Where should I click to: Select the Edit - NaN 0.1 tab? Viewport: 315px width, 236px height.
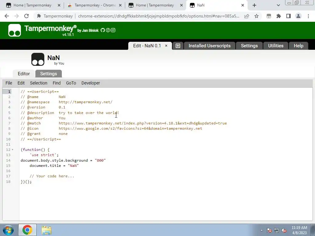pyautogui.click(x=147, y=46)
